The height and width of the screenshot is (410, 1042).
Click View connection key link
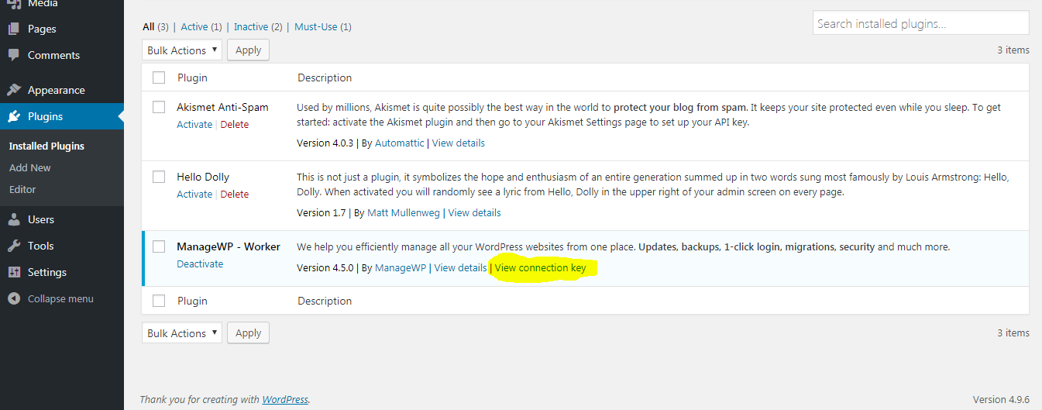click(541, 268)
